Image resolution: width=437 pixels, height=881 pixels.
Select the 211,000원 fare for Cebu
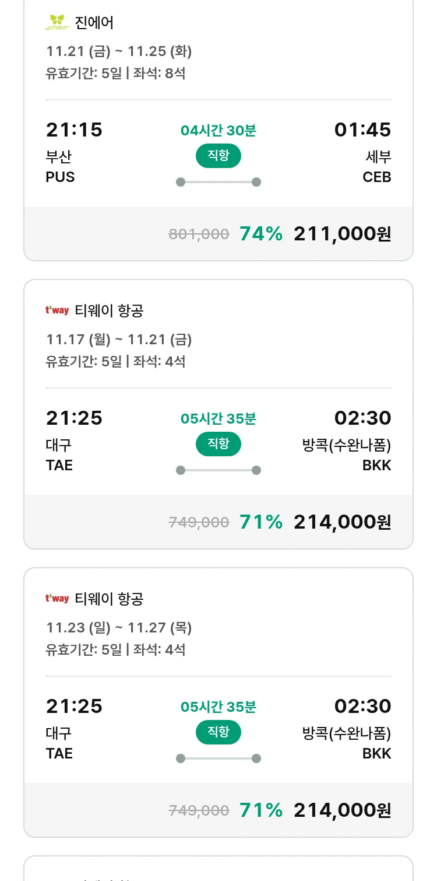coord(342,234)
